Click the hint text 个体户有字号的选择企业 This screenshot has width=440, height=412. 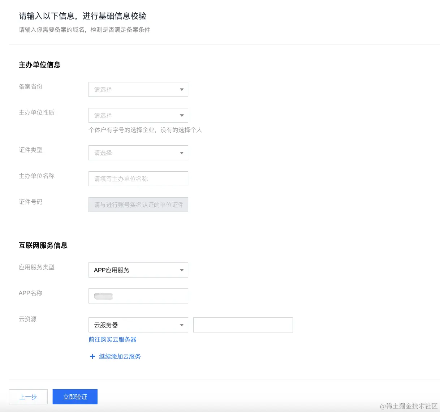(x=121, y=130)
